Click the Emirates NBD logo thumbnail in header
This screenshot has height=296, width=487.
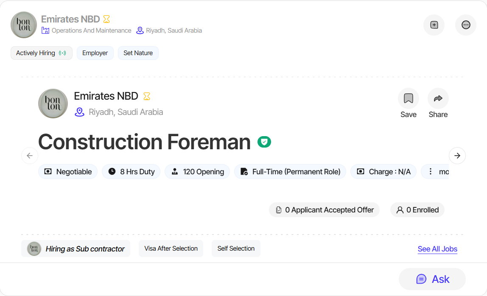[x=24, y=25]
